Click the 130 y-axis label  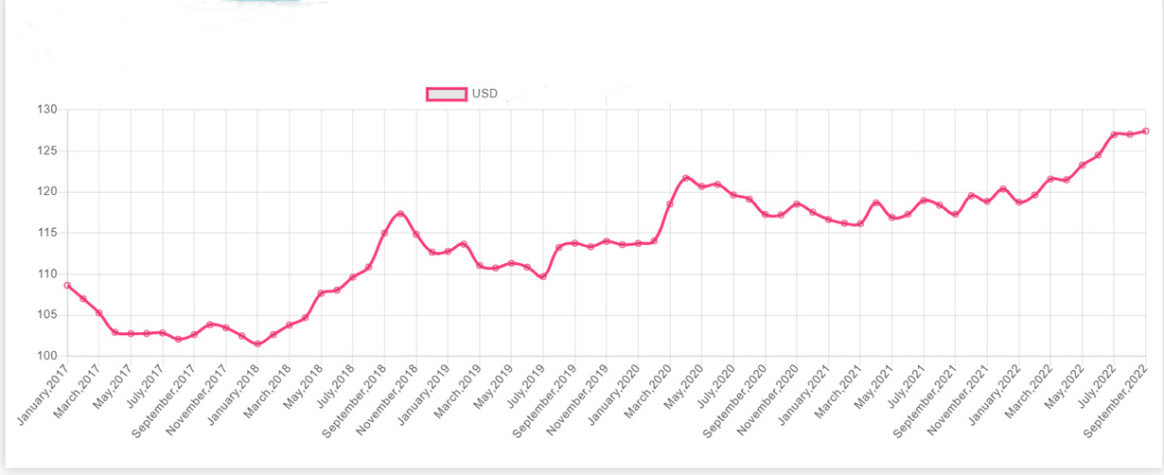click(48, 110)
